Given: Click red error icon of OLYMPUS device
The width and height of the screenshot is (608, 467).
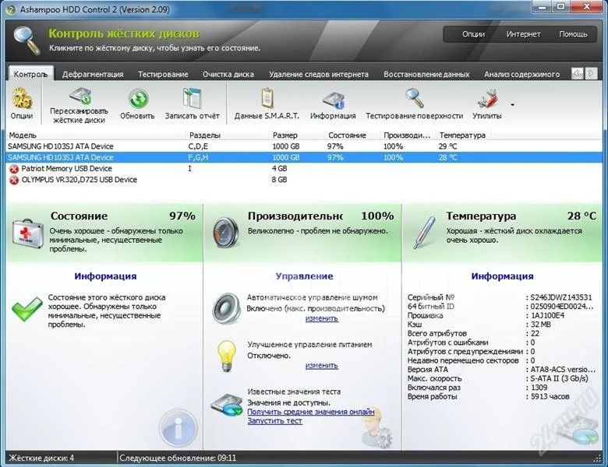Looking at the screenshot, I should click(x=14, y=180).
